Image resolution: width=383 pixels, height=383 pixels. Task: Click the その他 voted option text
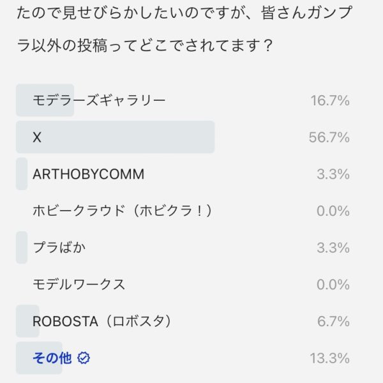click(x=52, y=358)
